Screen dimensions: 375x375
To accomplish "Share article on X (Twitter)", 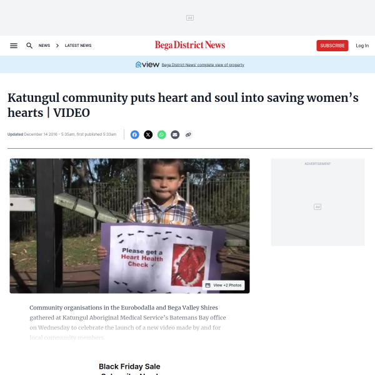I will click(x=148, y=134).
